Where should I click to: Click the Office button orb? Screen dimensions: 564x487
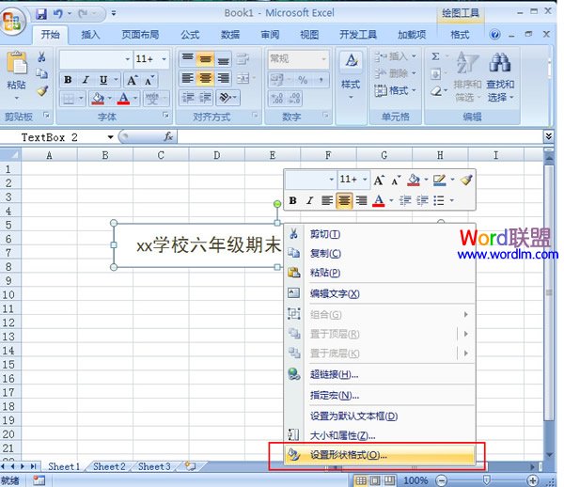[13, 21]
